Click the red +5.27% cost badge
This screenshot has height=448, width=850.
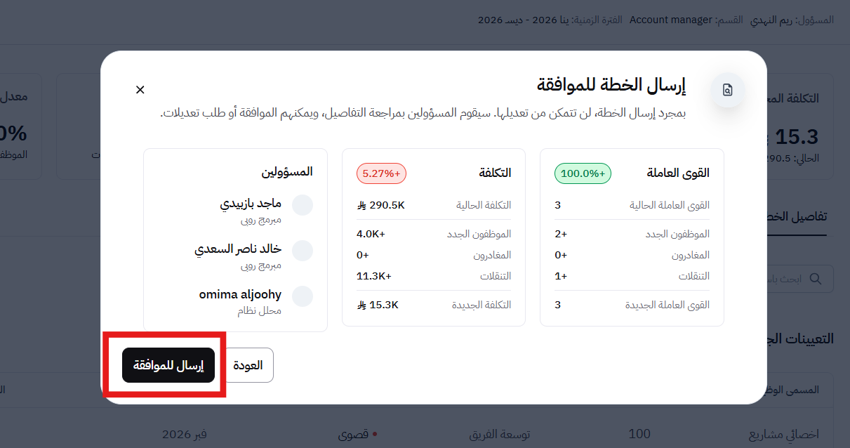click(x=381, y=173)
